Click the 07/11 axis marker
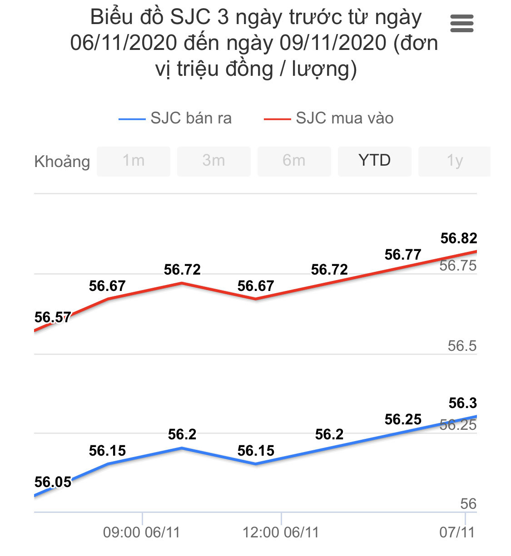511x556 pixels. click(x=457, y=532)
